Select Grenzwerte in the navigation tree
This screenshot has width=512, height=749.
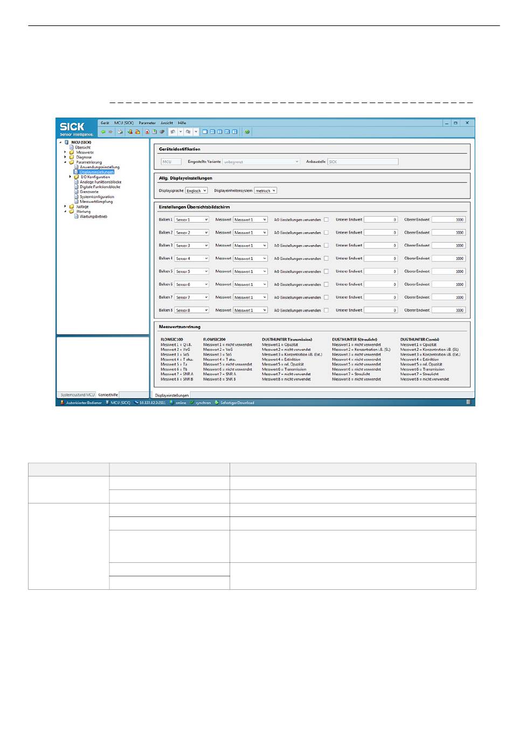(89, 192)
